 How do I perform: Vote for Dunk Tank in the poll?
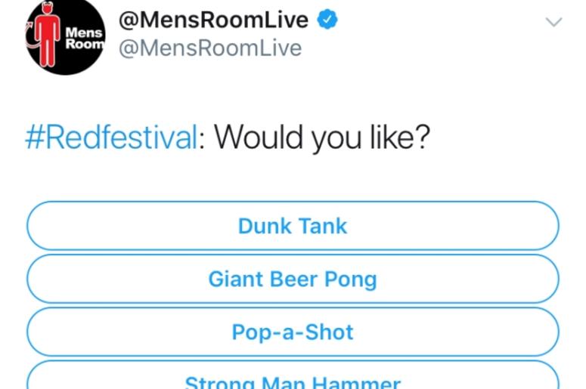point(293,226)
